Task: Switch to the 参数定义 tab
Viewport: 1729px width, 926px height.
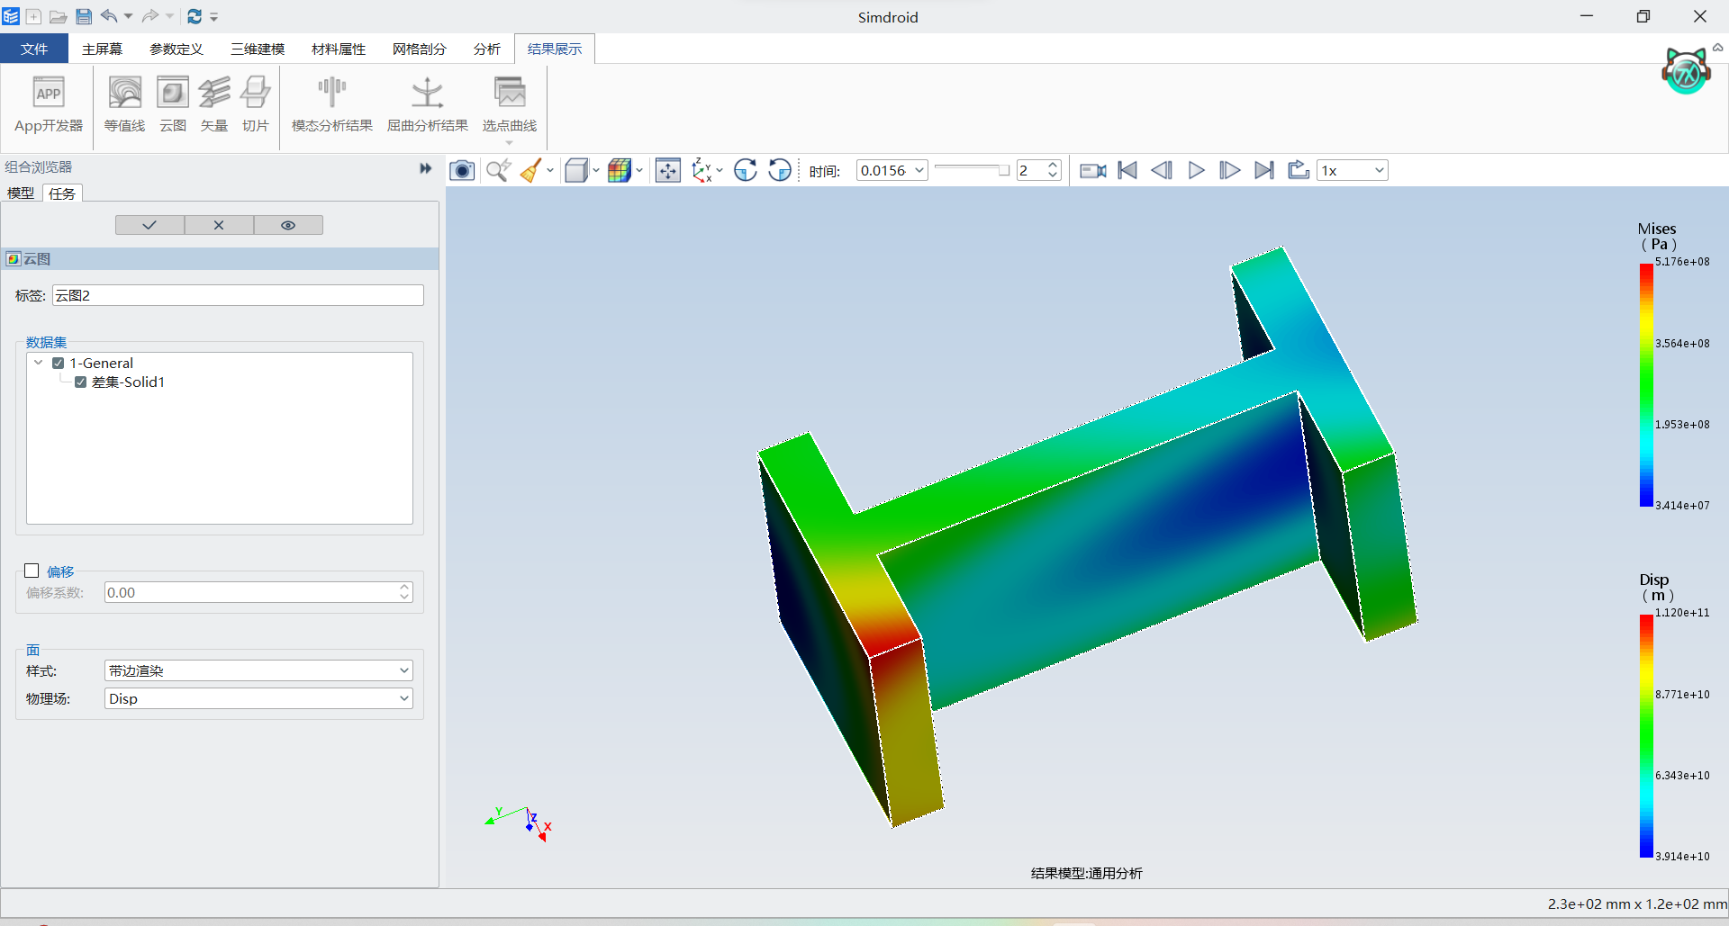Action: click(177, 49)
